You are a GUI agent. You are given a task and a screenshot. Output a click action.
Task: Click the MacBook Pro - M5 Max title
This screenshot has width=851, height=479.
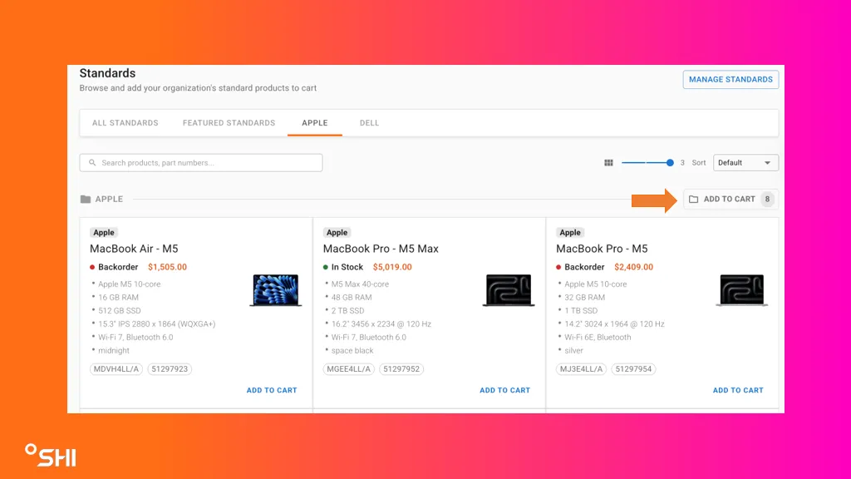point(381,249)
